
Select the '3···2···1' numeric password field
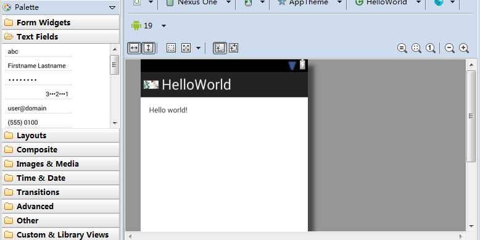point(38,94)
